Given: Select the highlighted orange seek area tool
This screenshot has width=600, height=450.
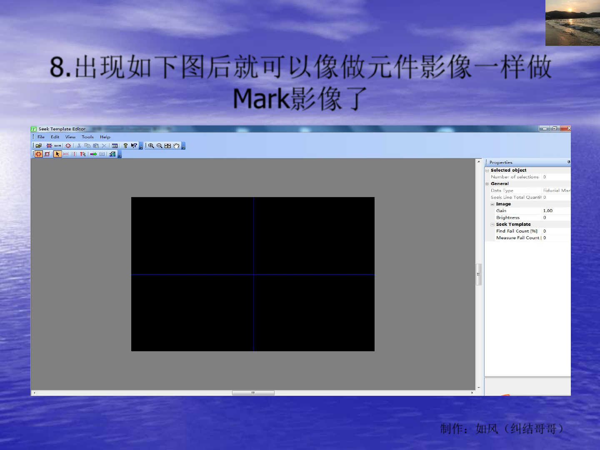Looking at the screenshot, I should (x=39, y=154).
